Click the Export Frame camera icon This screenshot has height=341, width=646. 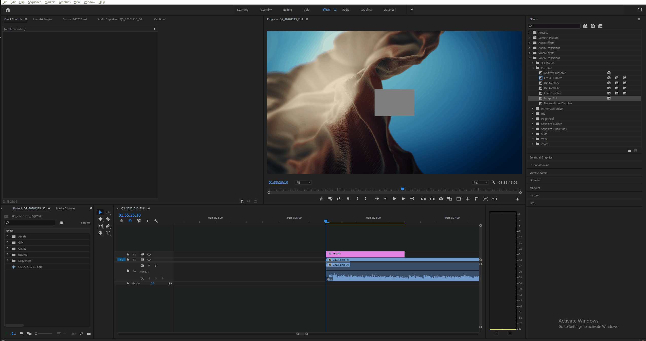[x=441, y=199]
